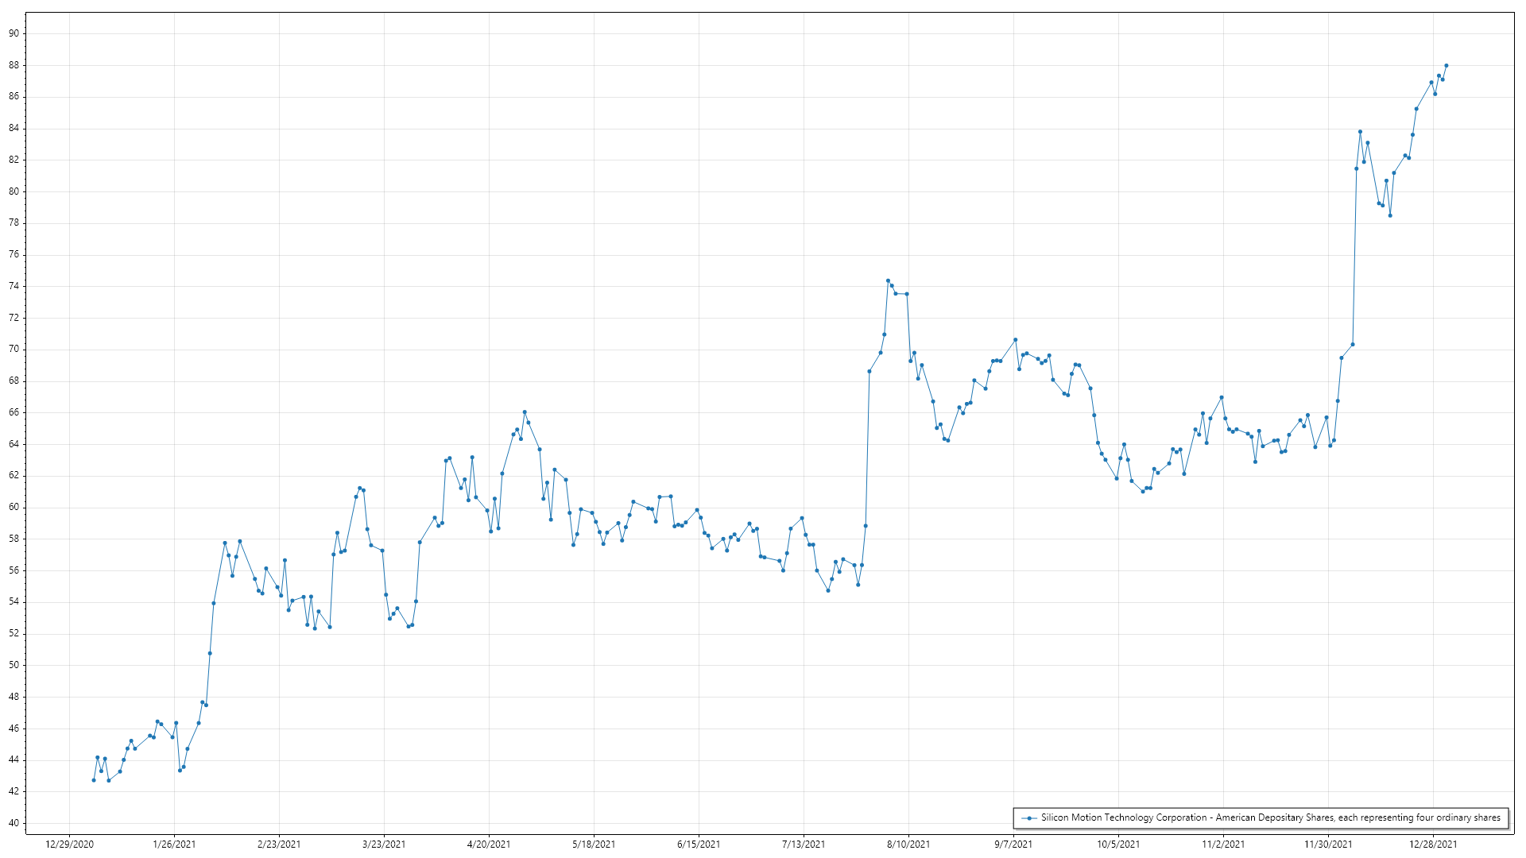Click the early December peak point near 84
This screenshot has height=858, width=1526.
pos(1360,132)
